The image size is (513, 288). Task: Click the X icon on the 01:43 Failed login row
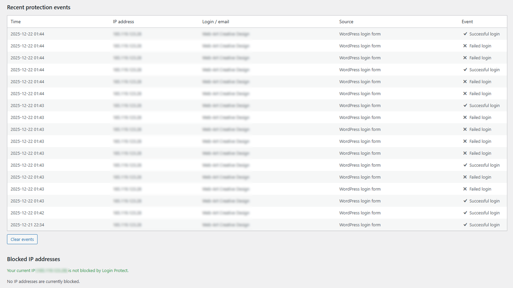465,117
